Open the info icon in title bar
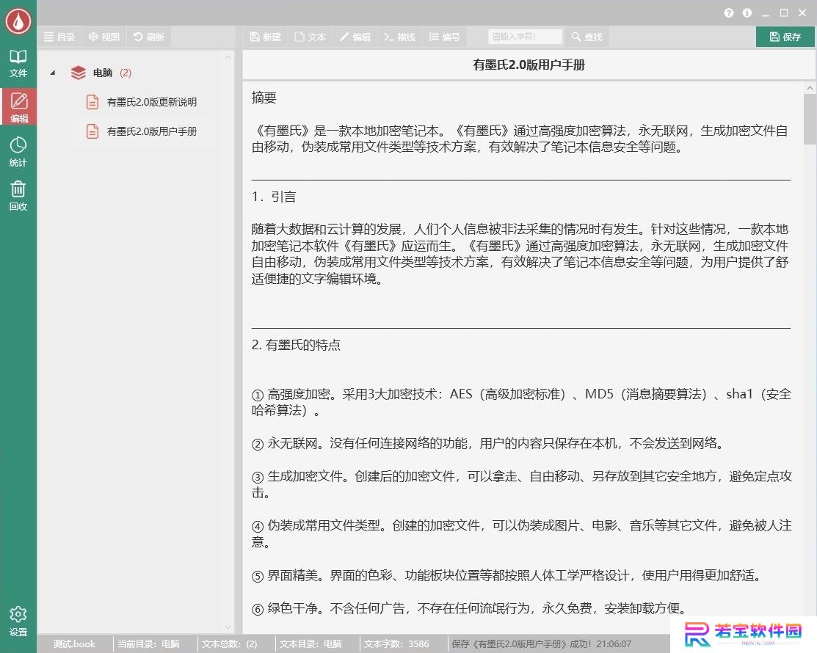817x653 pixels. [747, 13]
